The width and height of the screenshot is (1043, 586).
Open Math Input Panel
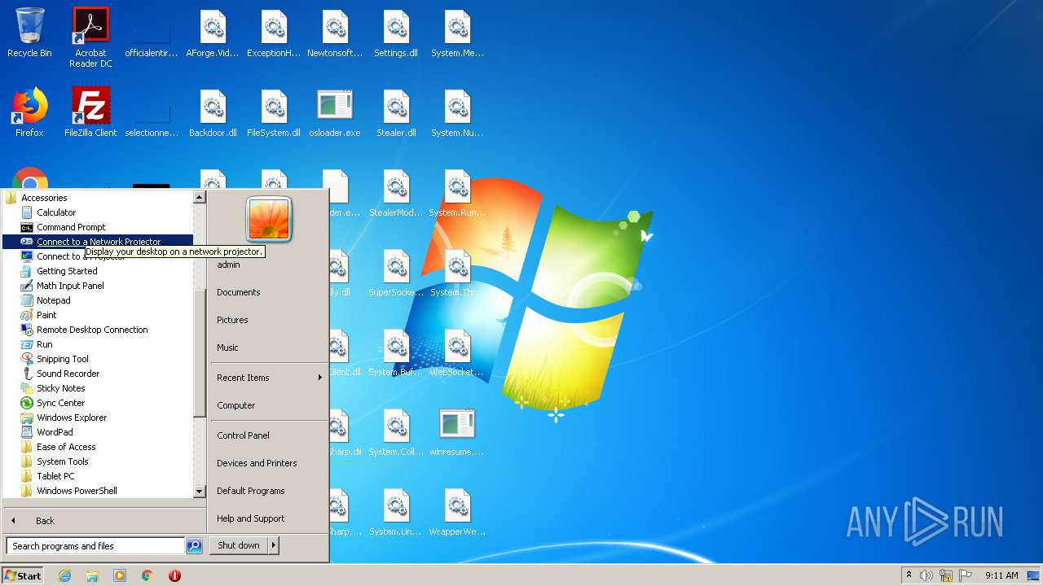click(98, 286)
